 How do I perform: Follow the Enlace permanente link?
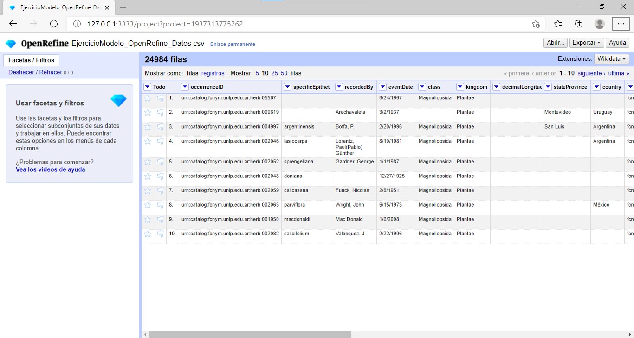(233, 44)
